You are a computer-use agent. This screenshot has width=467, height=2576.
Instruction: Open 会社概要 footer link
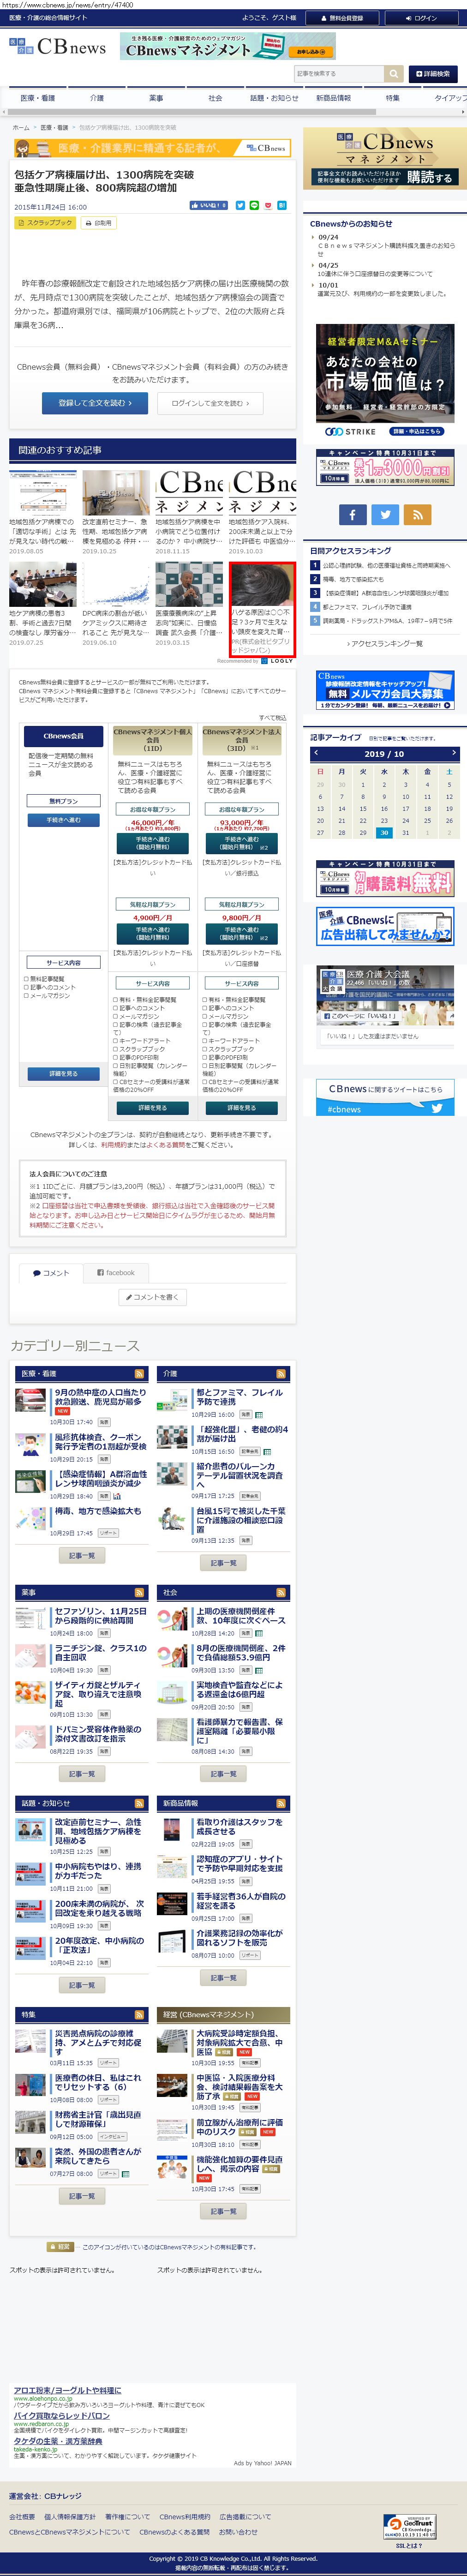(22, 2517)
